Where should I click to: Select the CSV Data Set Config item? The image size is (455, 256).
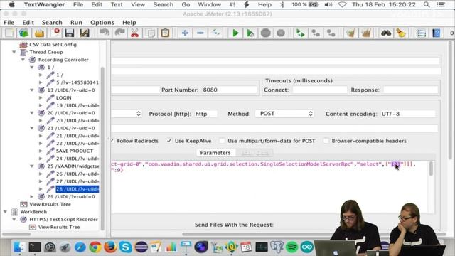point(53,44)
